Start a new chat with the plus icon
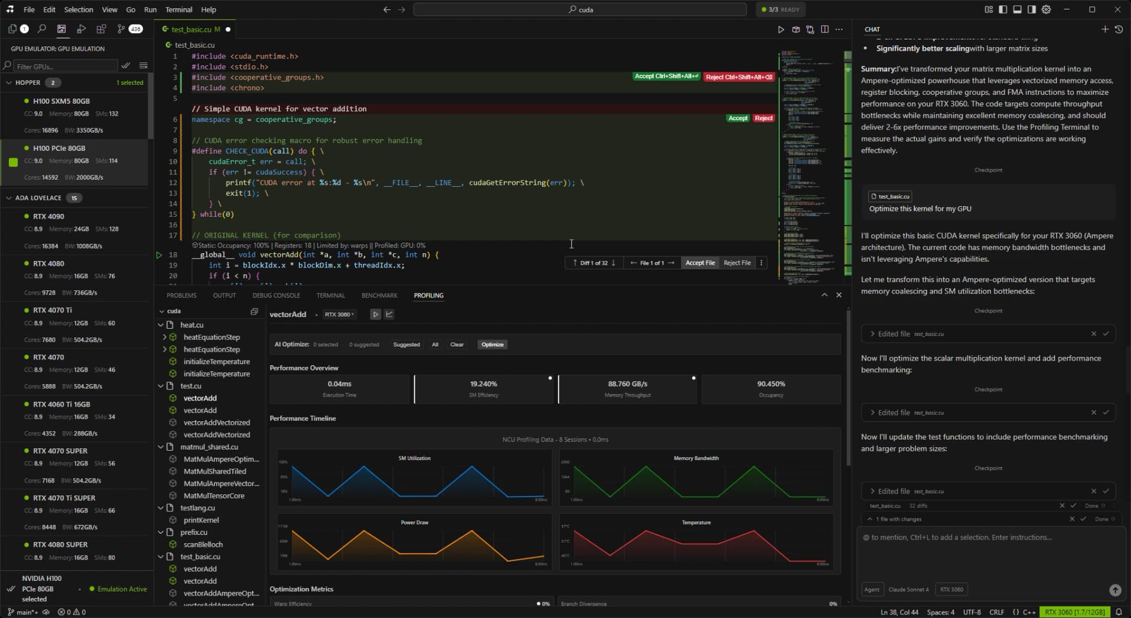This screenshot has height=618, width=1131. (x=1106, y=29)
